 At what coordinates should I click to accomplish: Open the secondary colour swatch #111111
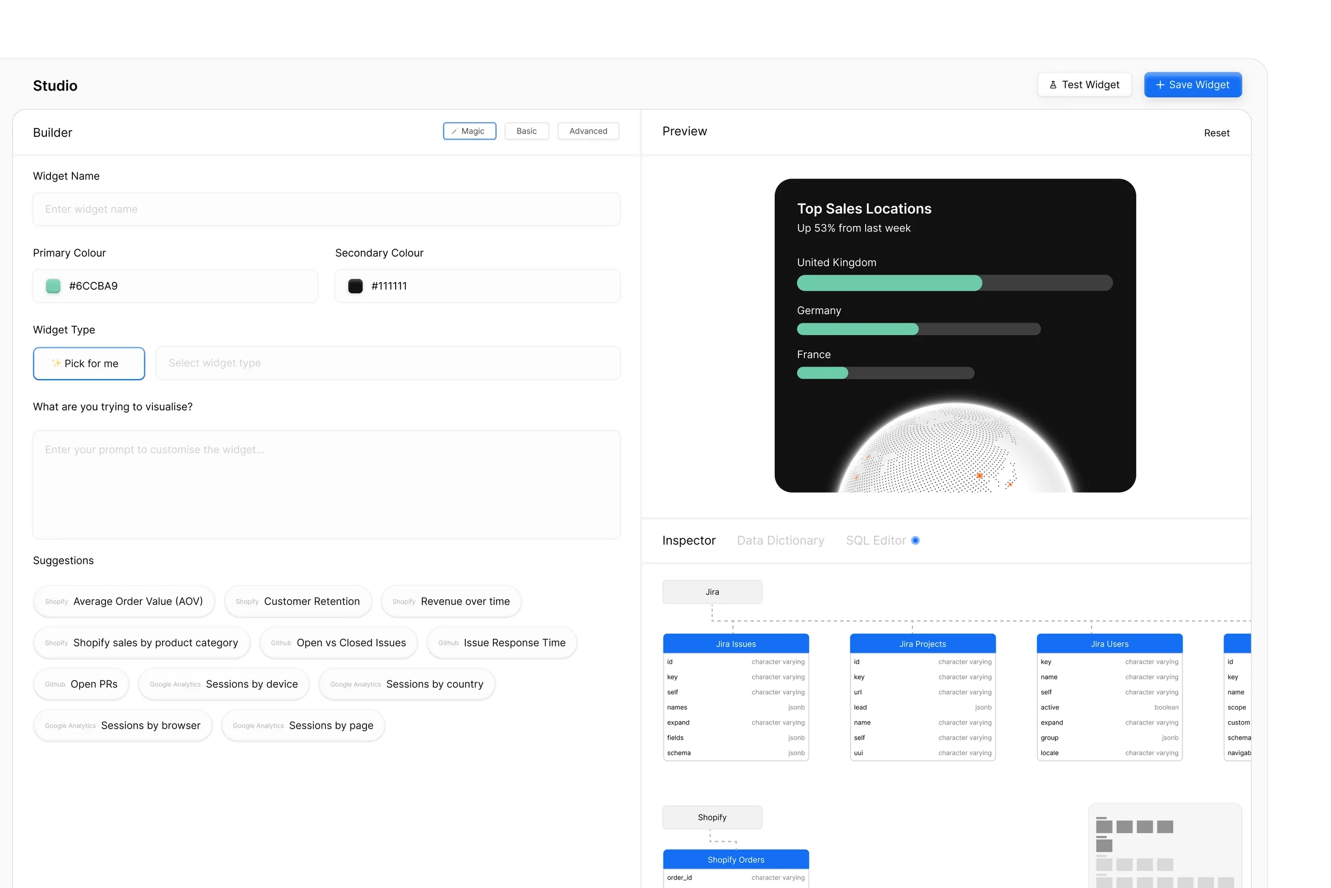click(x=356, y=286)
